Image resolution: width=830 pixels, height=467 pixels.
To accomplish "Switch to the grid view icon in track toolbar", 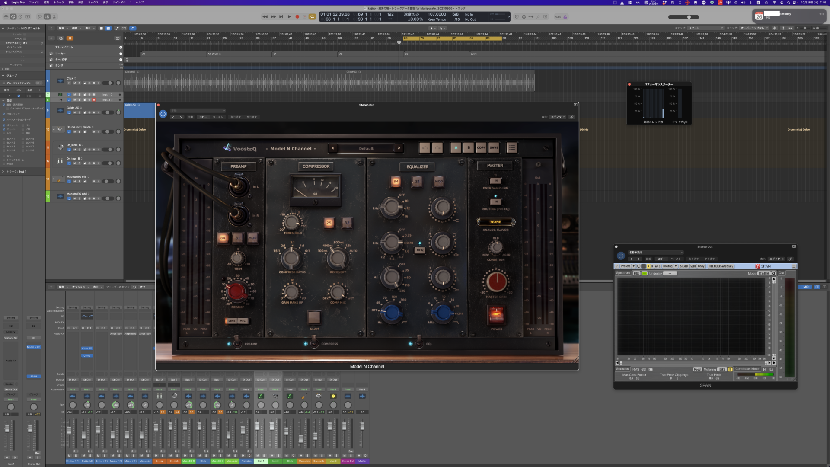I will (101, 28).
